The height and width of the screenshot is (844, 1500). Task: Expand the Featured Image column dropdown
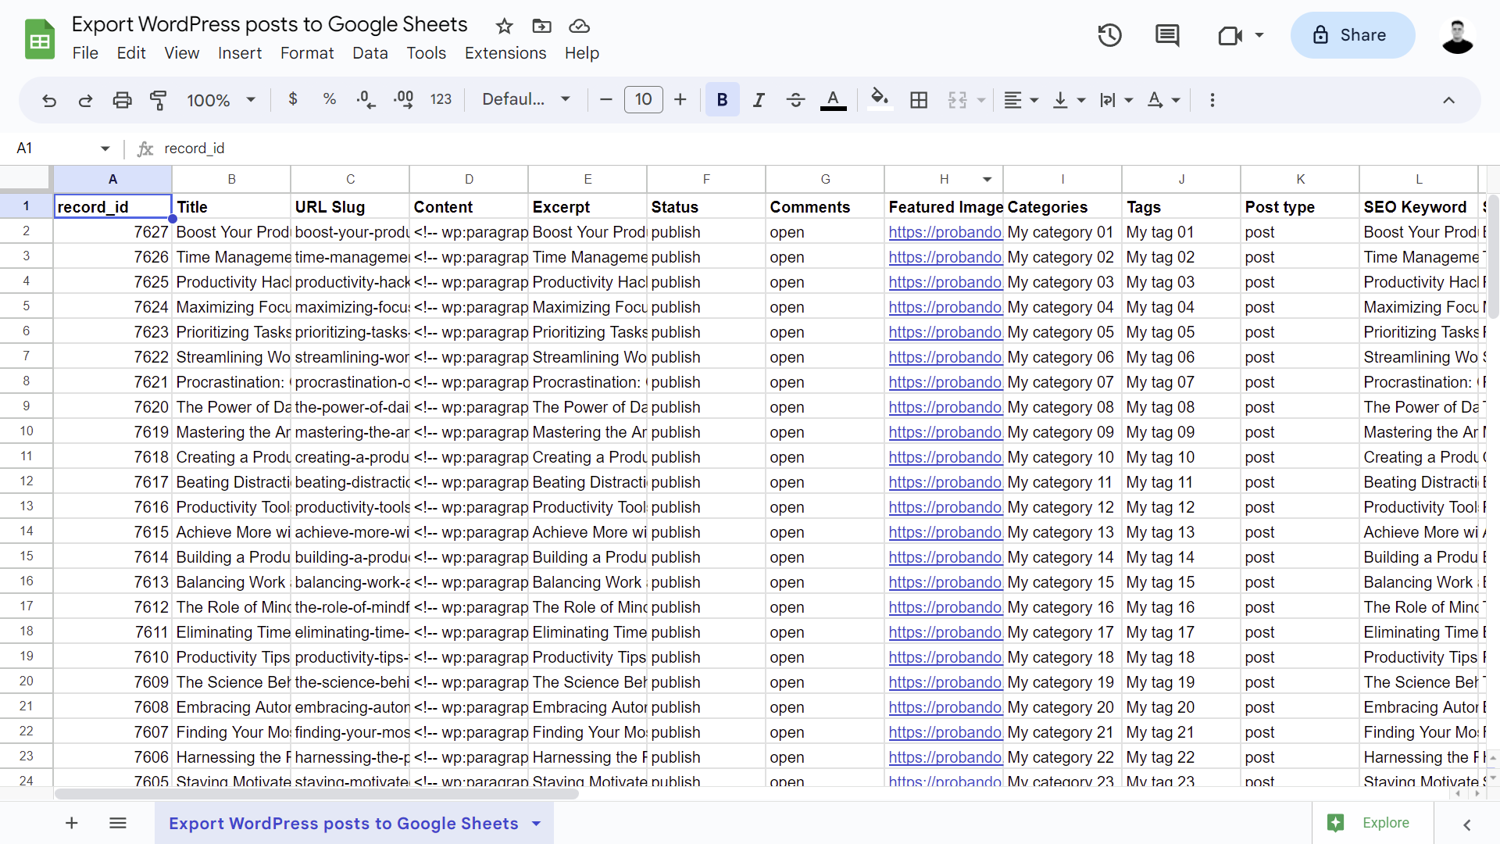[x=987, y=179]
